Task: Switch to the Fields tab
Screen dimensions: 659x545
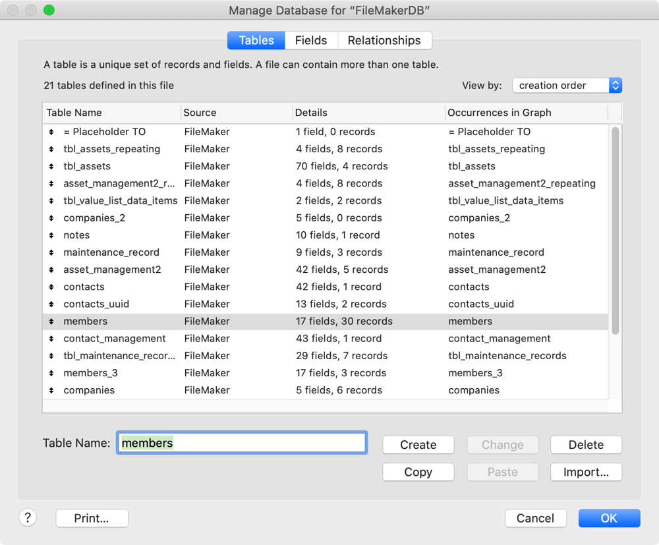Action: [310, 40]
